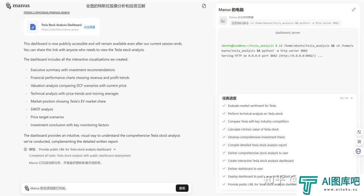Viewport: 364px width, 196px height.
Task: Click the command pill showing http.server 8082
Action: [285, 23]
